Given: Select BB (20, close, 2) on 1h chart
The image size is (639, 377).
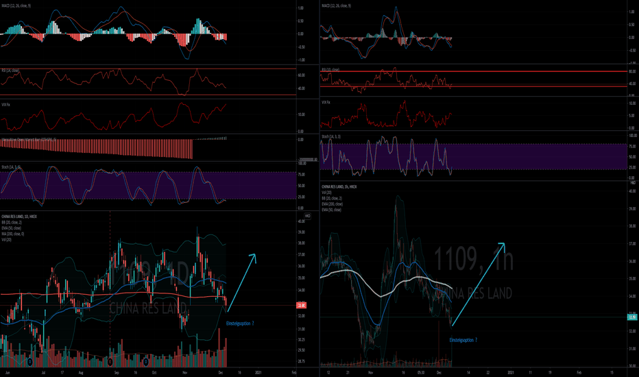Looking at the screenshot, I should coord(331,198).
